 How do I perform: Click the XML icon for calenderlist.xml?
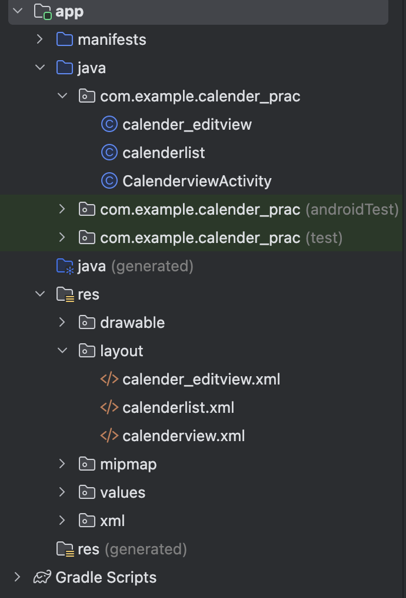(x=109, y=408)
